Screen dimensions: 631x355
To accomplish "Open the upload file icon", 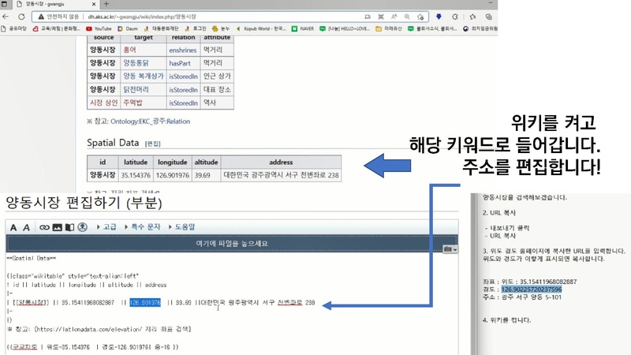I will (83, 227).
